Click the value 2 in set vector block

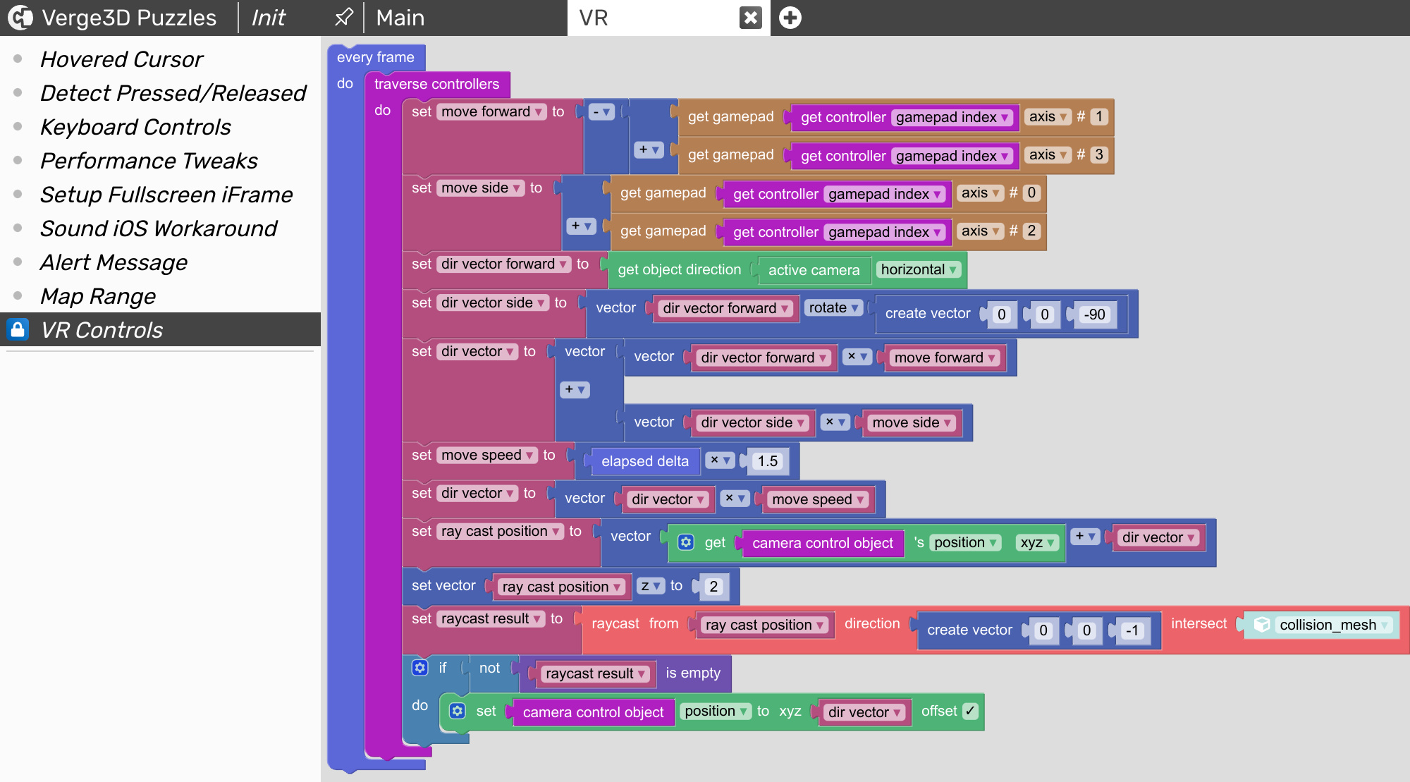713,587
